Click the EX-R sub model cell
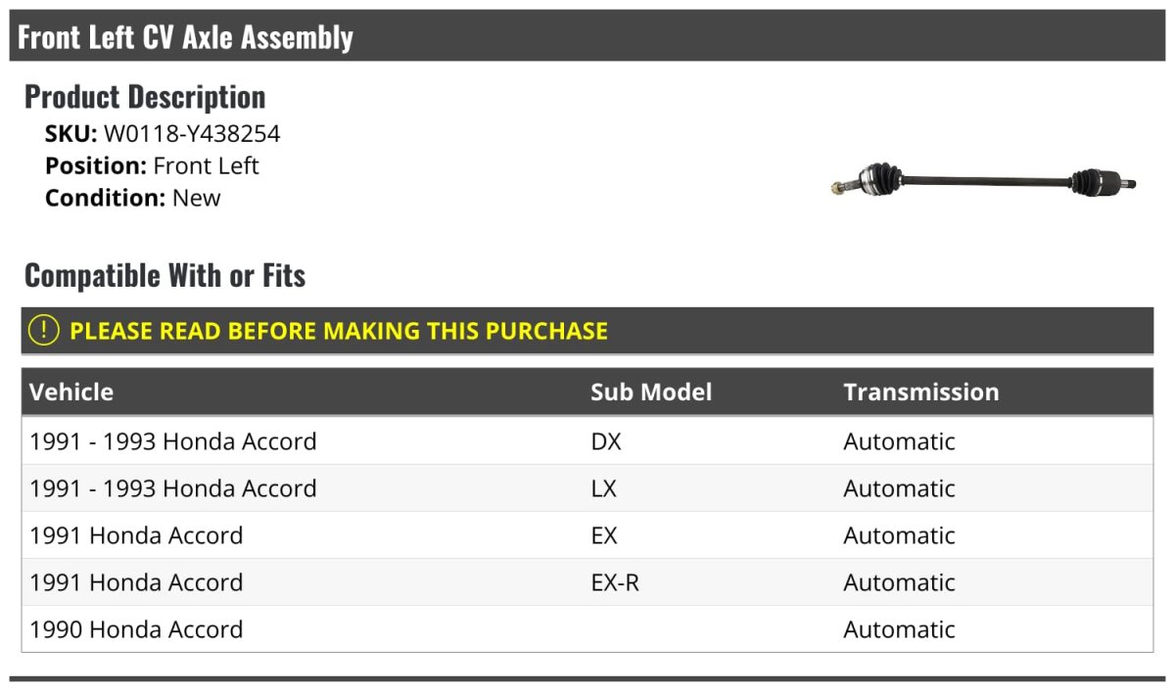1175x691 pixels. point(615,582)
